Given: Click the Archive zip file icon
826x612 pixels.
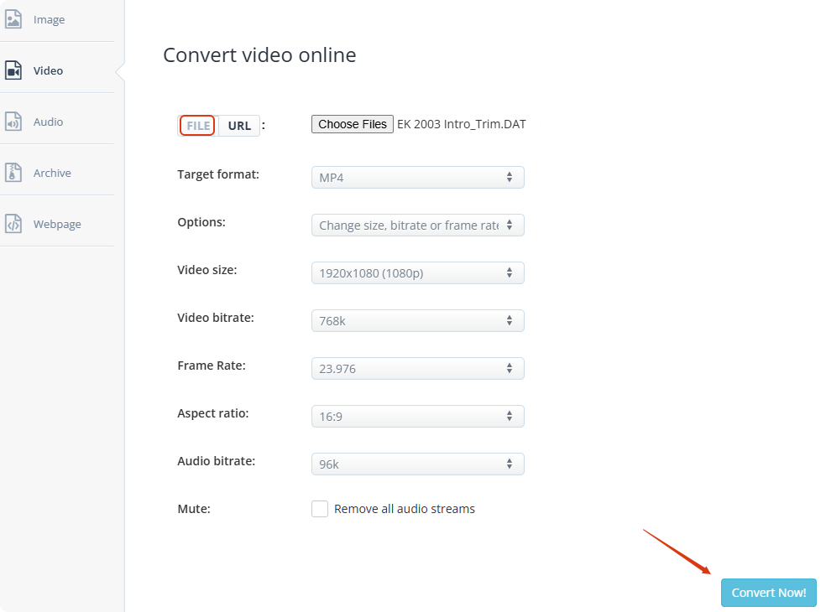Looking at the screenshot, I should tap(13, 173).
